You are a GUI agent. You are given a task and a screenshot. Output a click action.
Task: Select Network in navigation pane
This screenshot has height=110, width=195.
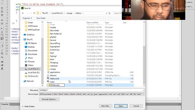coord(30,81)
